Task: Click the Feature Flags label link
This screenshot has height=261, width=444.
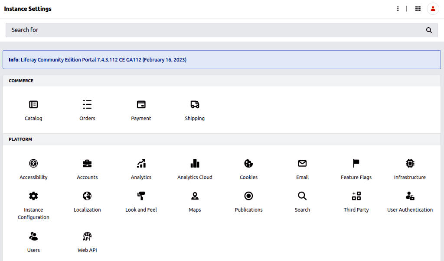Action: click(x=356, y=177)
